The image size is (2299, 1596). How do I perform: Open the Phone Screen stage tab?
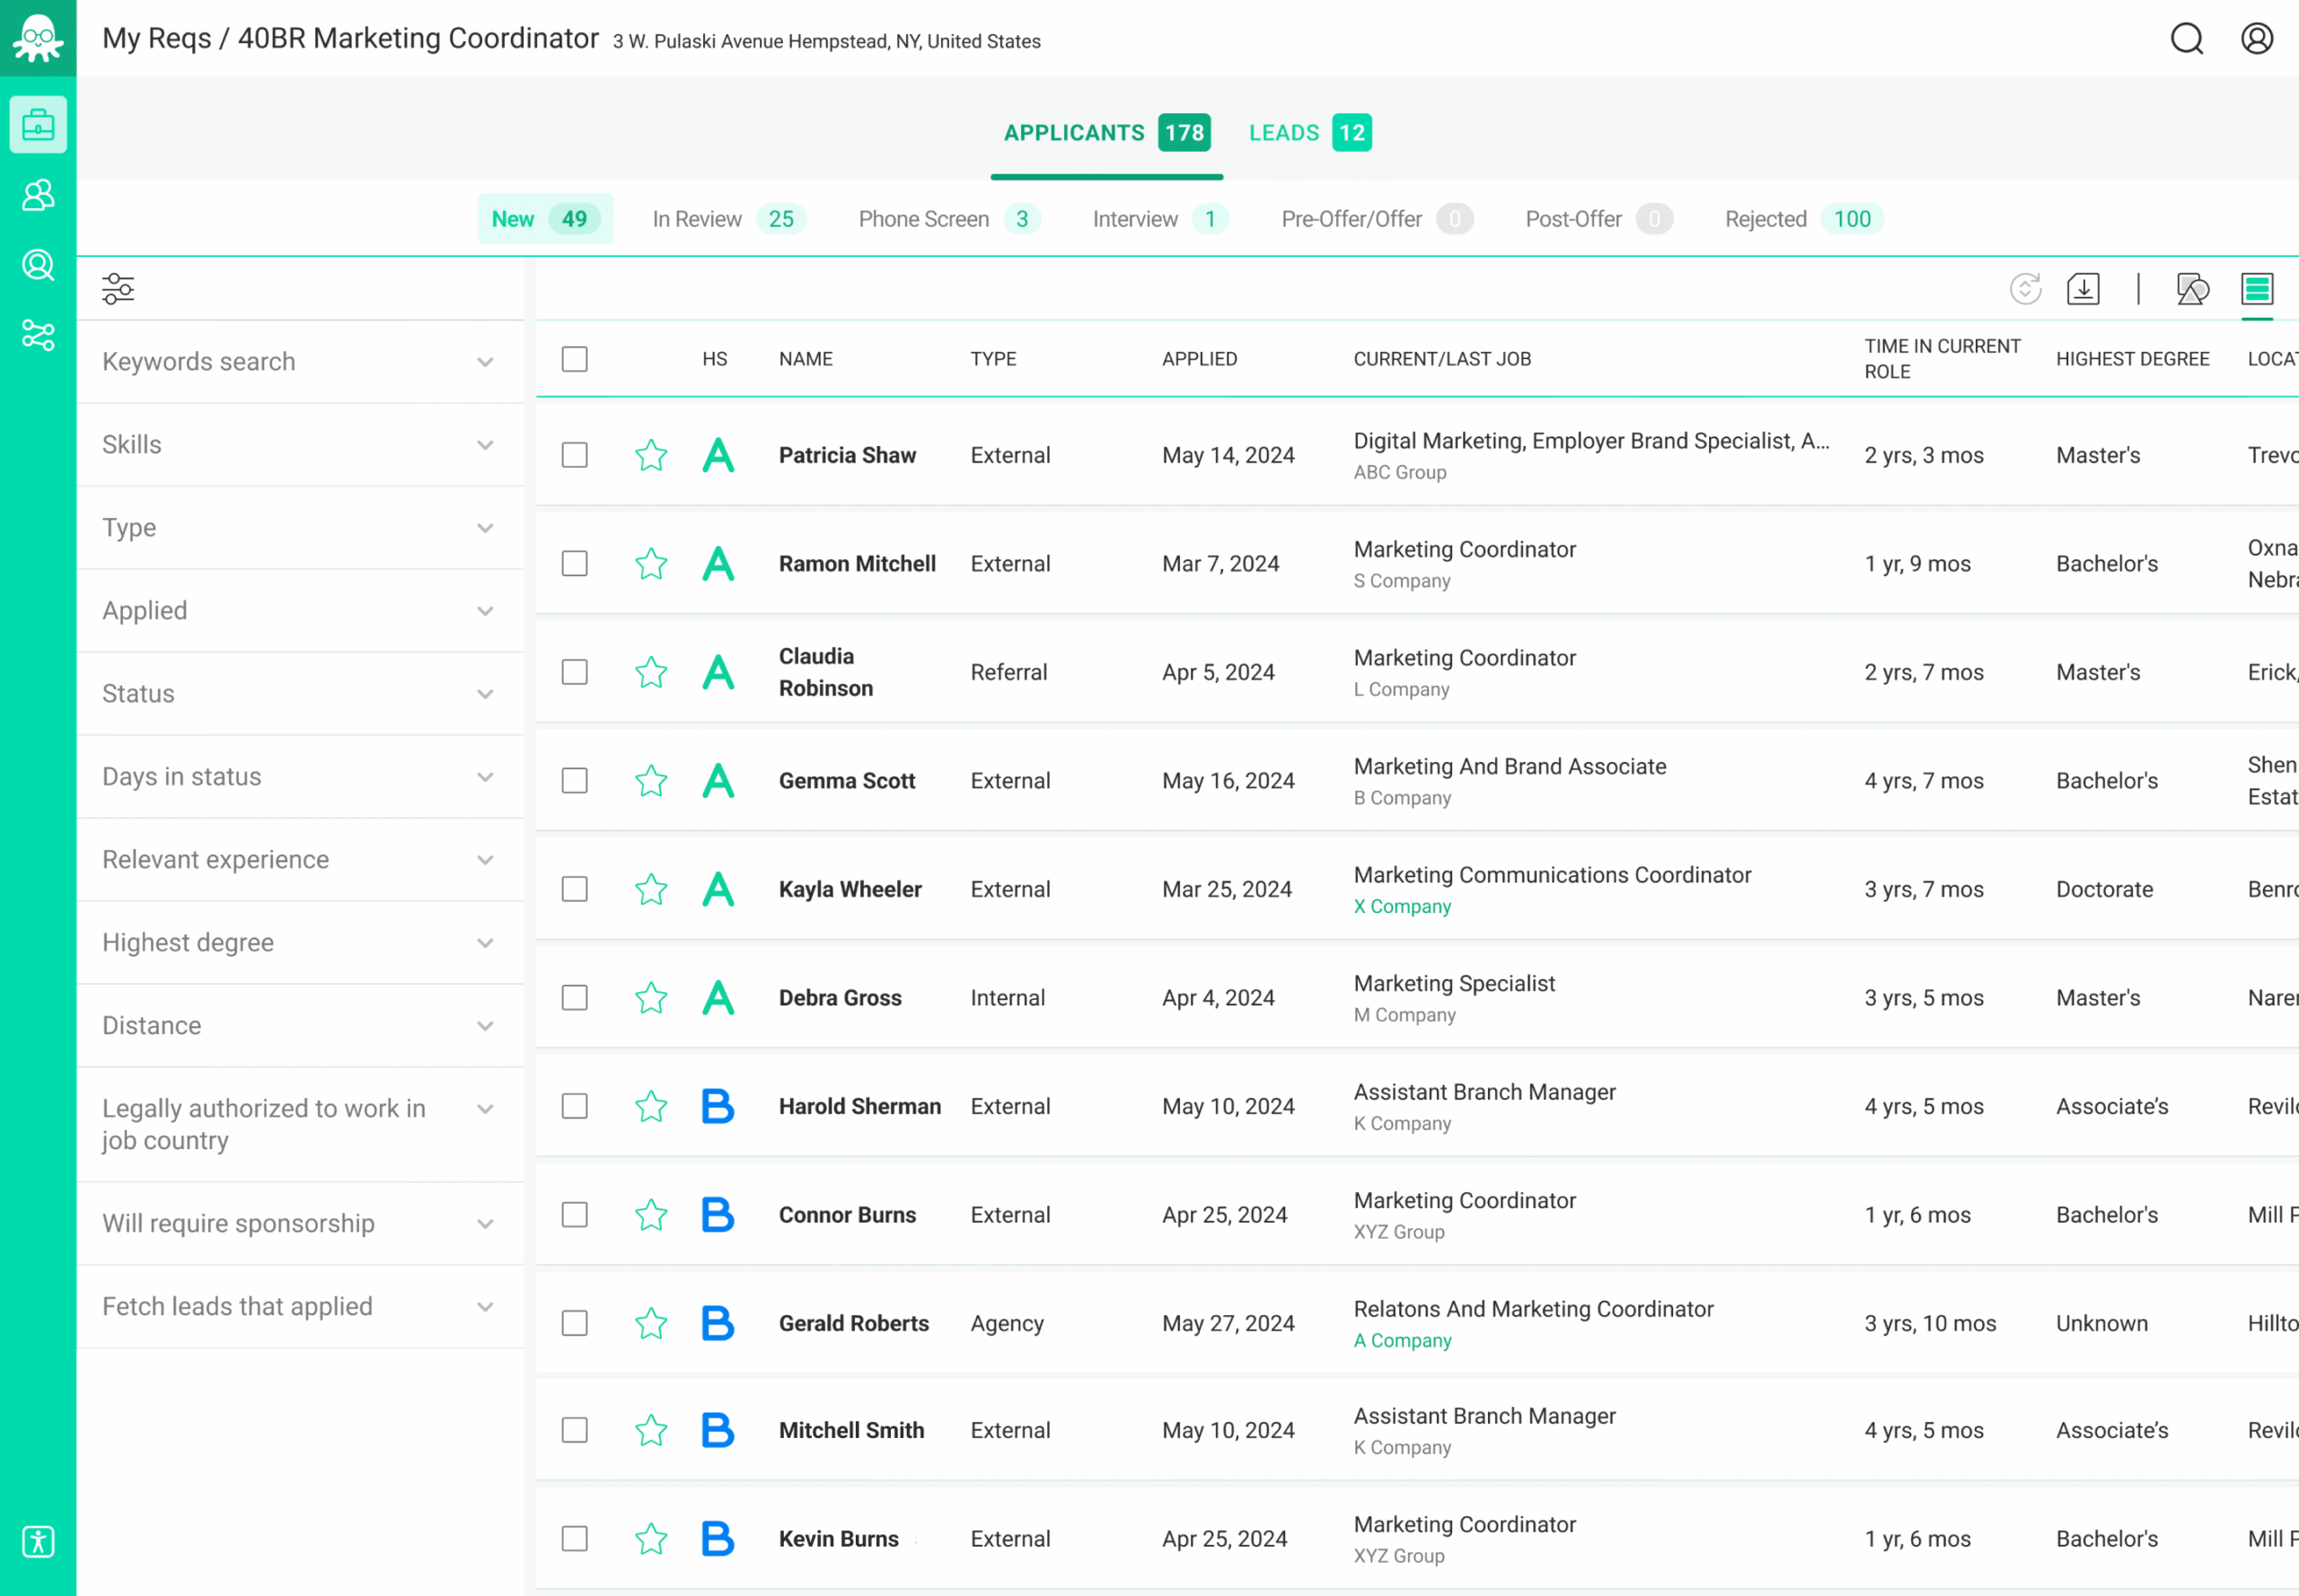tap(949, 219)
